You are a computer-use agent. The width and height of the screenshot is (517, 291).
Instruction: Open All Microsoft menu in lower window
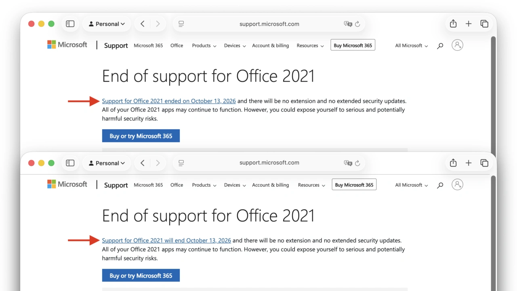tap(412, 185)
